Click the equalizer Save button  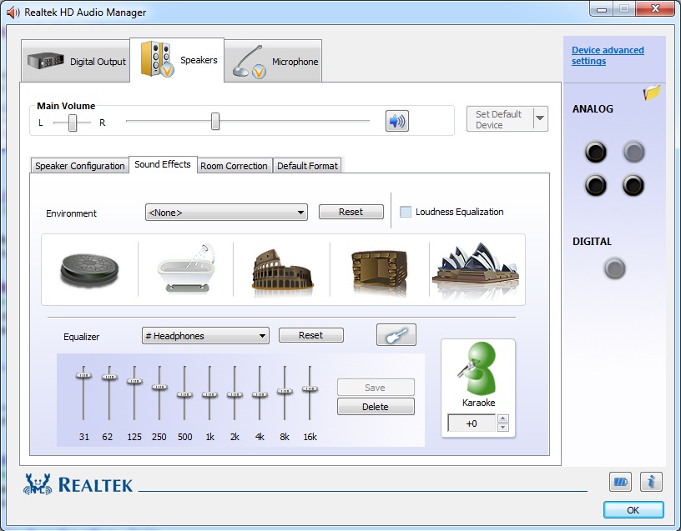376,388
